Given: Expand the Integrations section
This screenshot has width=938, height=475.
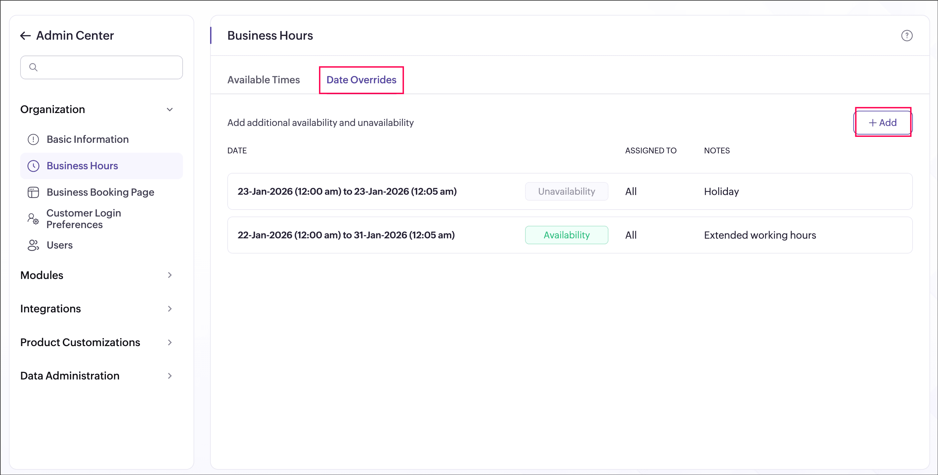Looking at the screenshot, I should (x=170, y=309).
